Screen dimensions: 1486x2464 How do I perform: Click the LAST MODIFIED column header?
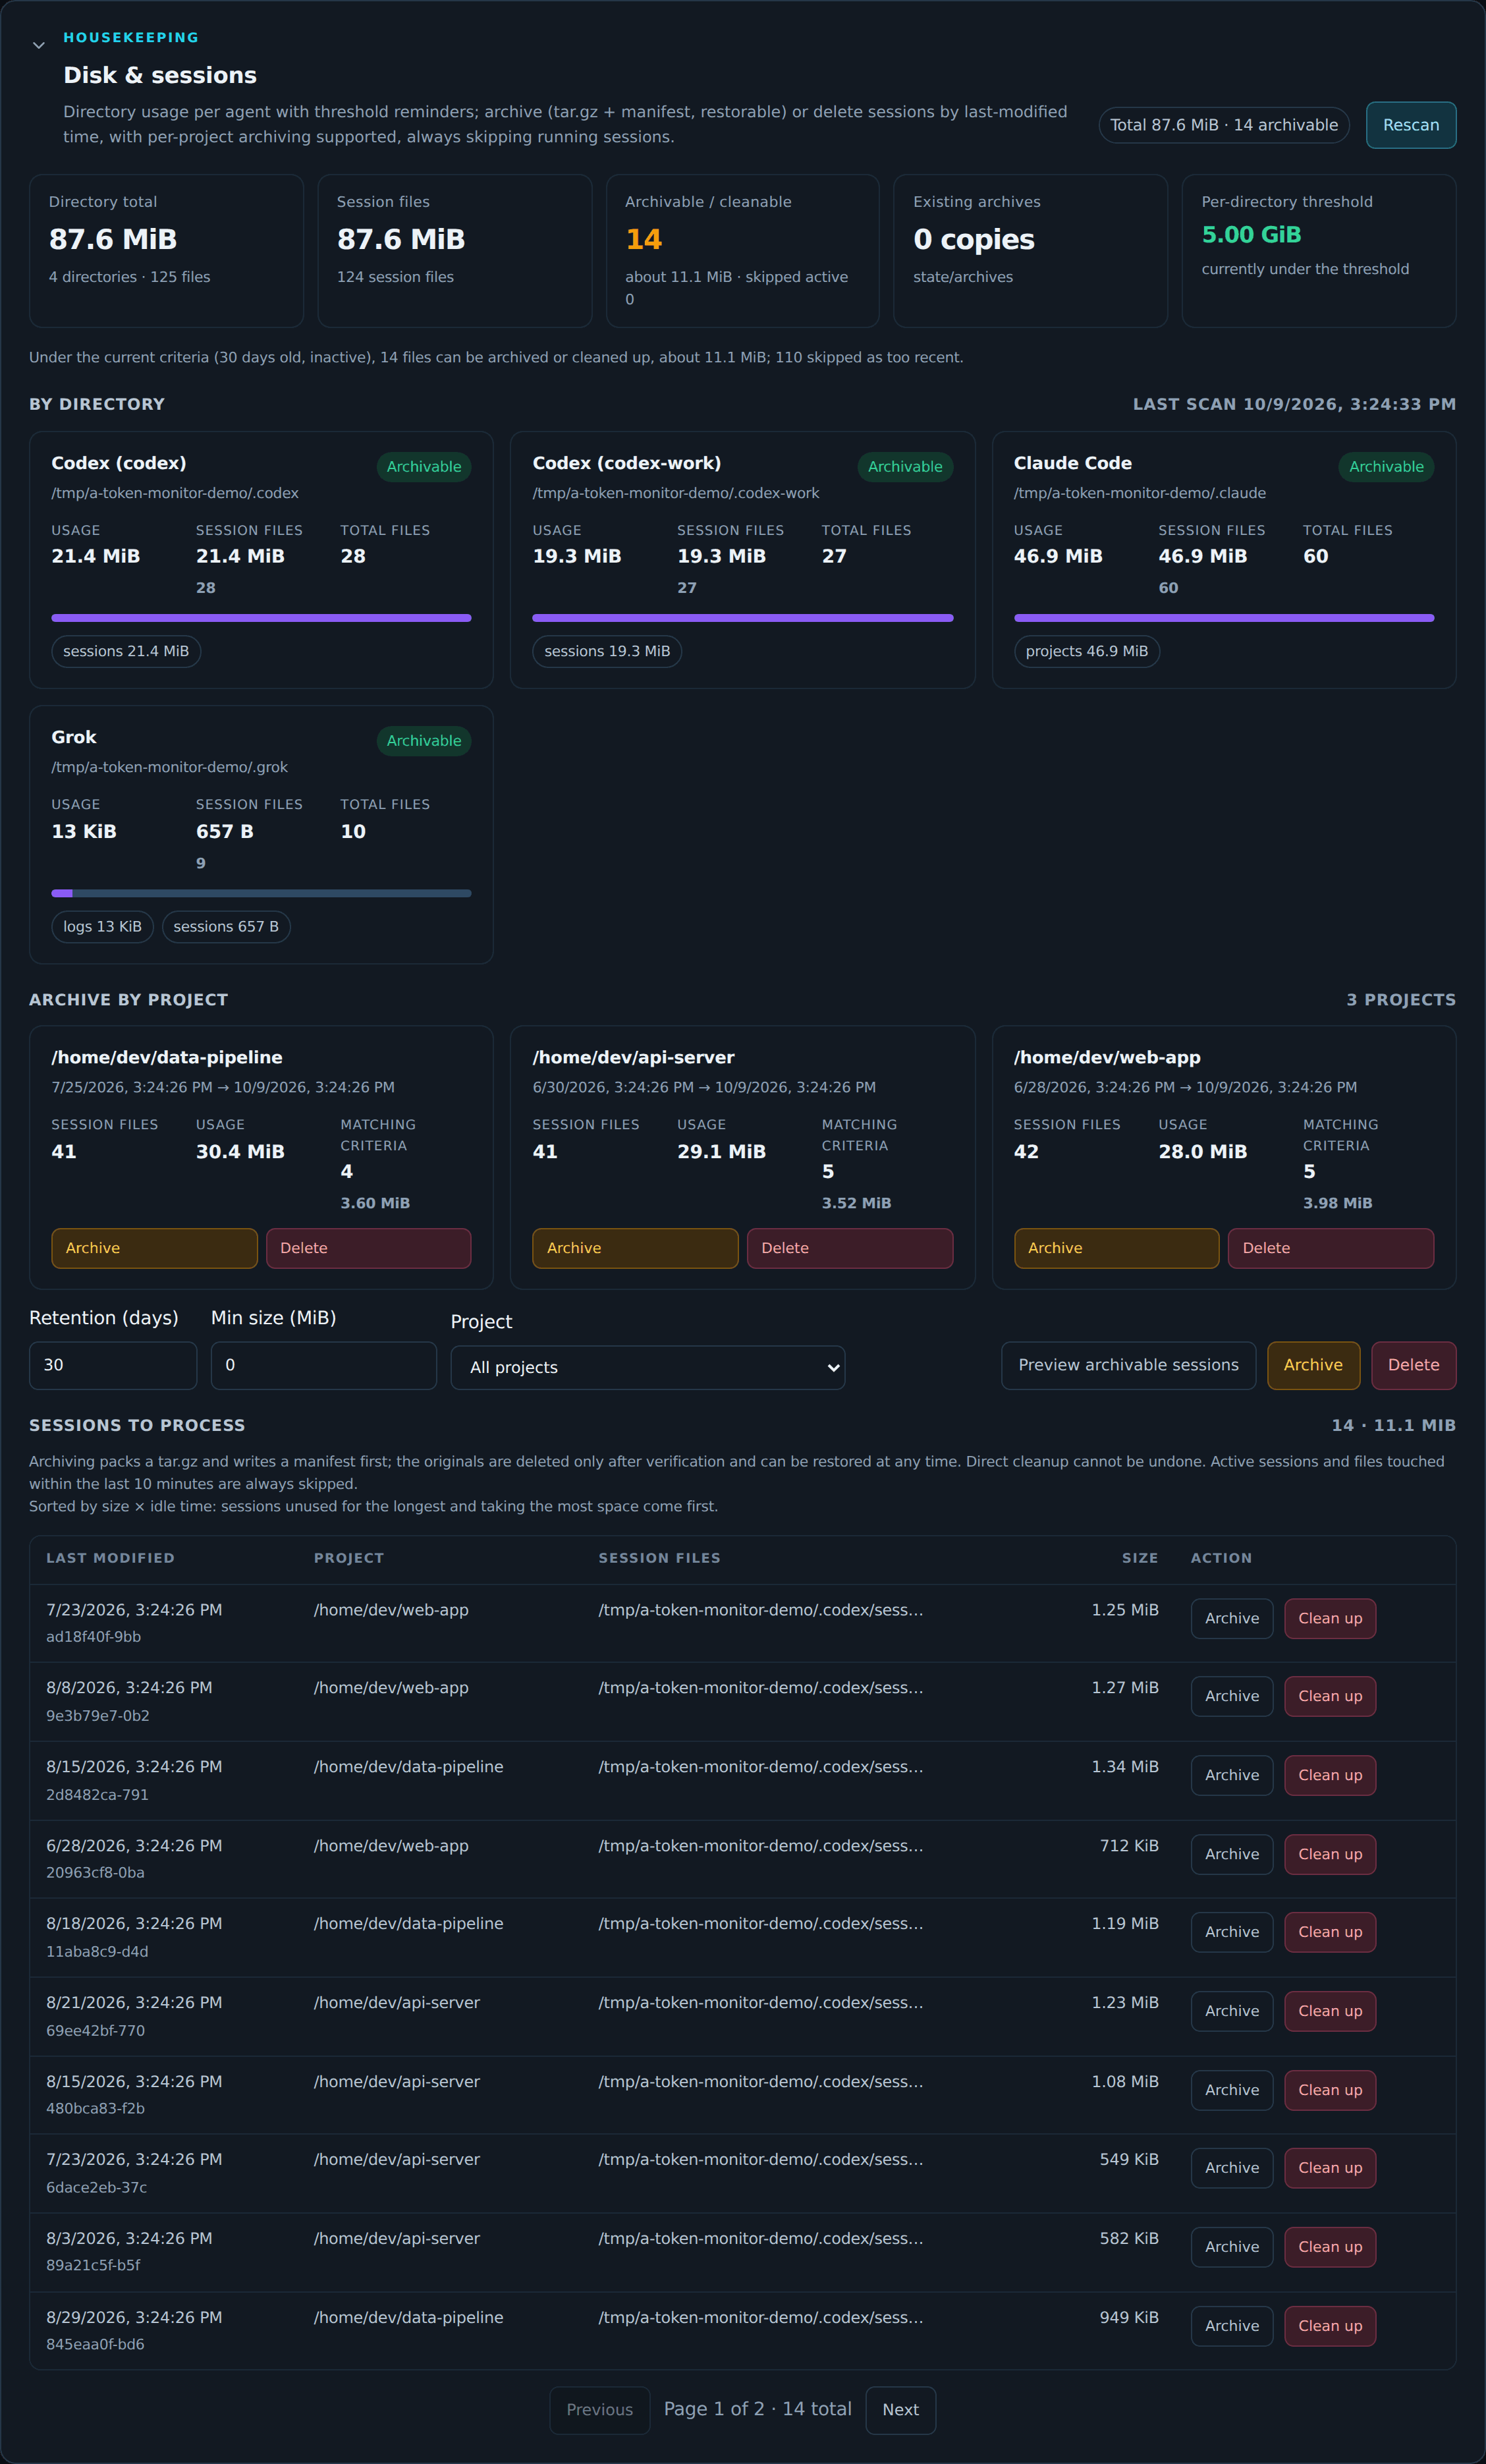(110, 1558)
